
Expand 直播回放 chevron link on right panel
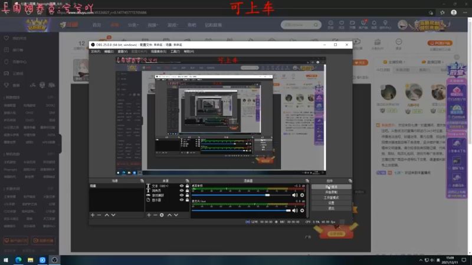433,62
